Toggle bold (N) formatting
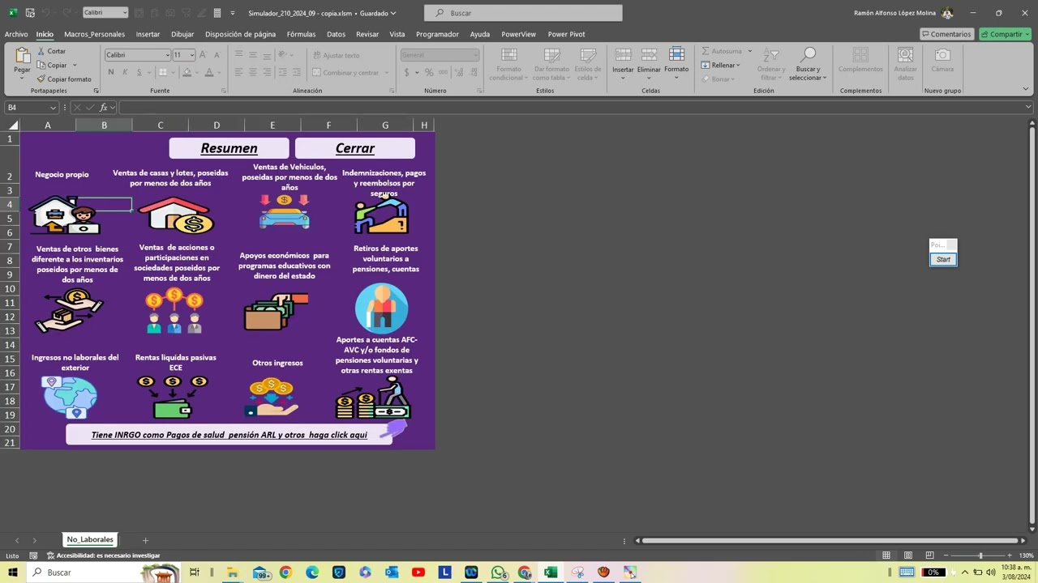 point(111,72)
